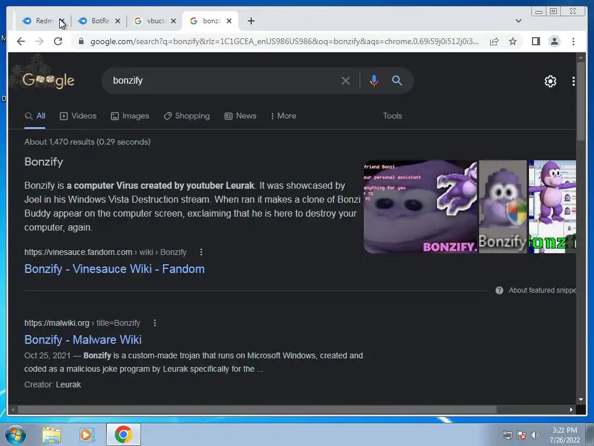Start voice search with the microphone icon
Screen dimensions: 594x446
click(x=374, y=81)
